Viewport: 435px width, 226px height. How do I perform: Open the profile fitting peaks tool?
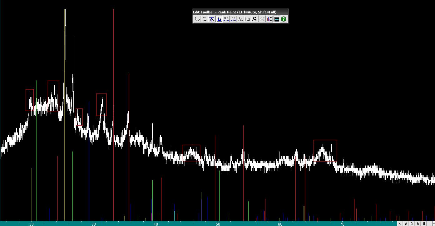[240, 19]
